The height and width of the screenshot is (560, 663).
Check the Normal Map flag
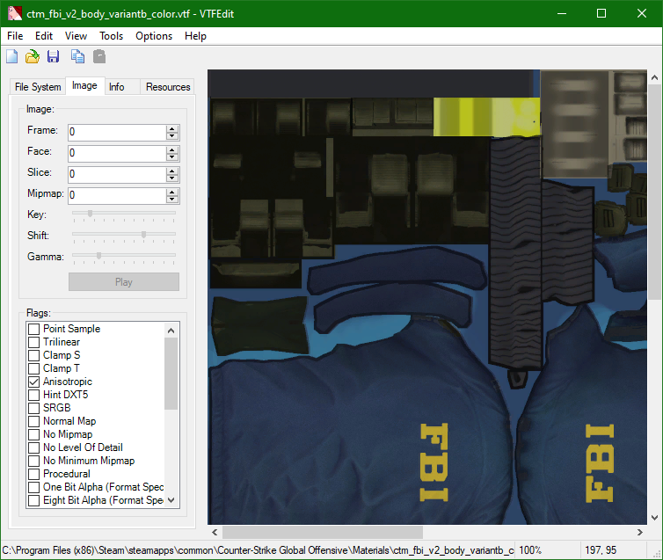[x=33, y=421]
